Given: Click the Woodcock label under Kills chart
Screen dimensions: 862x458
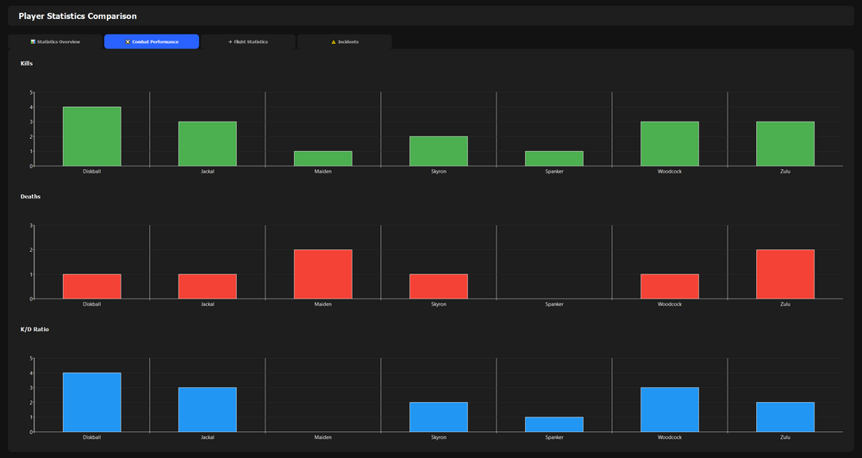Looking at the screenshot, I should 670,172.
